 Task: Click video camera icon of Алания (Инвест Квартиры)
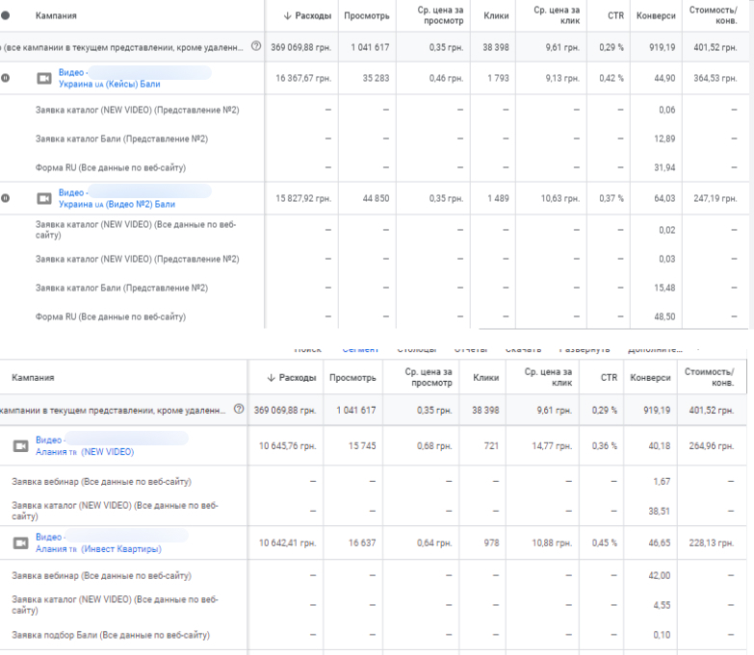[x=20, y=543]
